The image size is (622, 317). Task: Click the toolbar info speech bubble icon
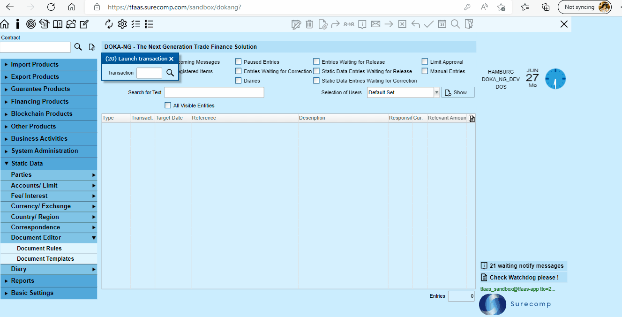coord(362,24)
